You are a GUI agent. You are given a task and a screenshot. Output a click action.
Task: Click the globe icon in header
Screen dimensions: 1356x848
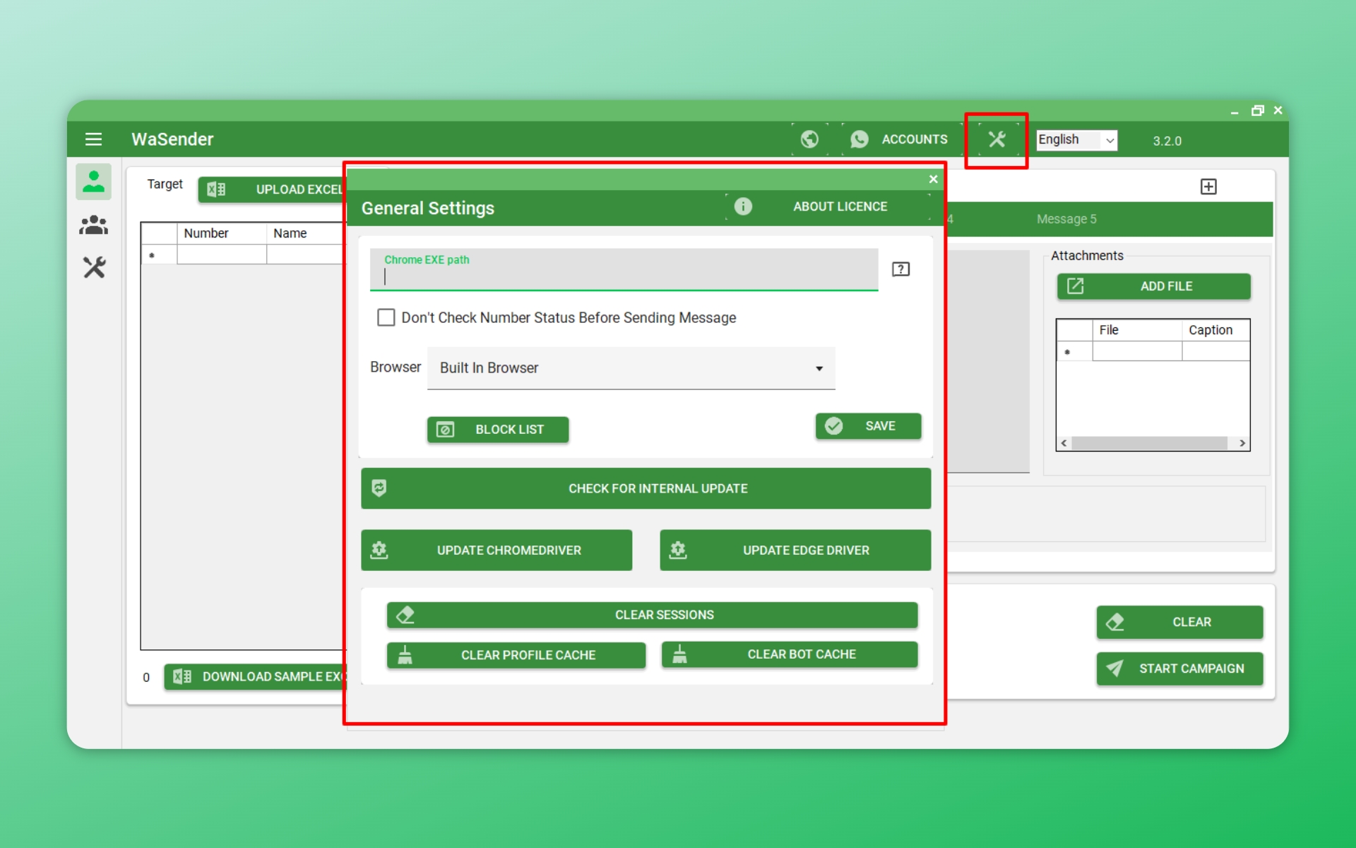tap(809, 139)
